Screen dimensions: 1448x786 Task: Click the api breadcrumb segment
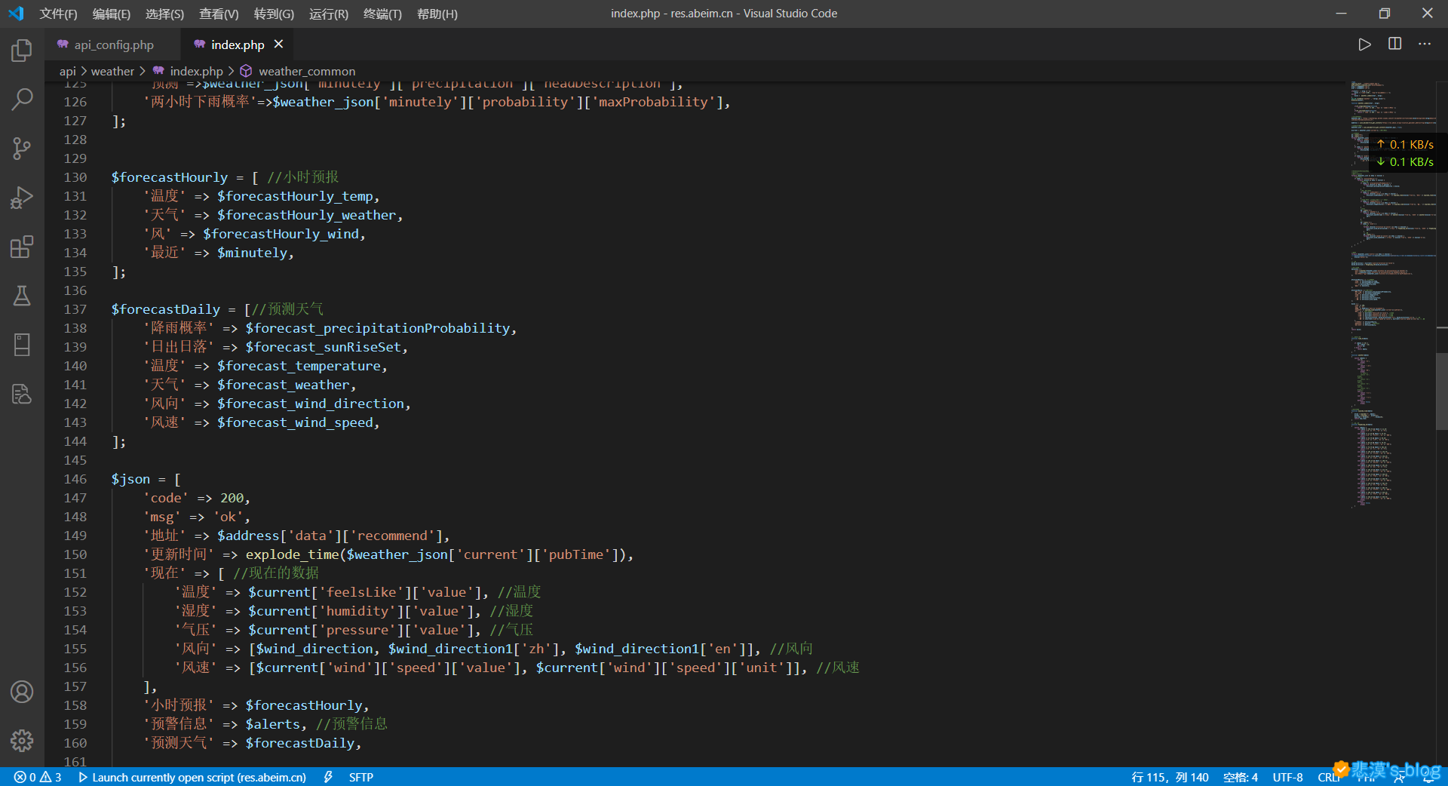(x=68, y=72)
